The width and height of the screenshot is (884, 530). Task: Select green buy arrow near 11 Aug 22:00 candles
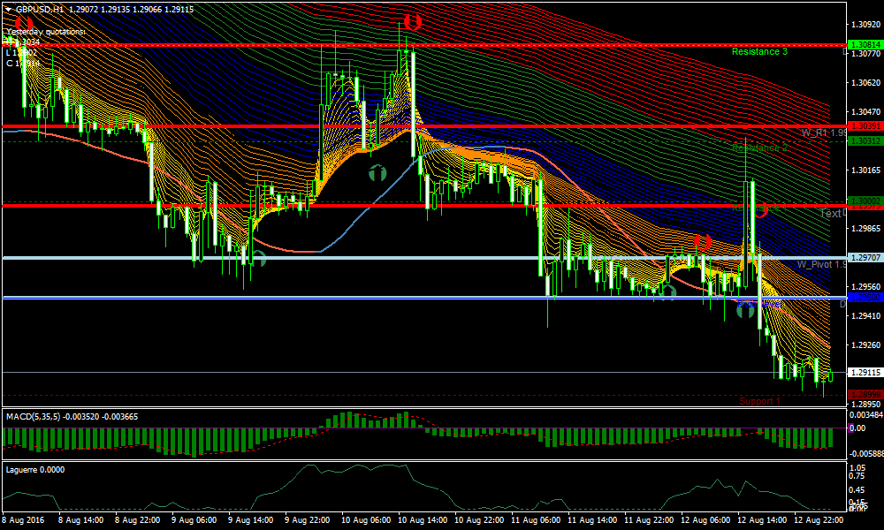pos(667,292)
